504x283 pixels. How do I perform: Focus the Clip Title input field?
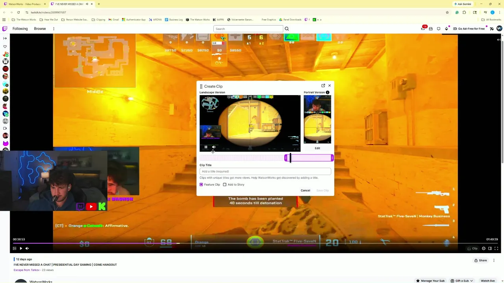coord(265,171)
